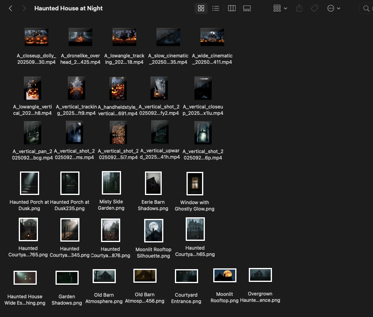Image resolution: width=373 pixels, height=317 pixels.
Task: Click the back navigation arrow
Action: click(11, 8)
